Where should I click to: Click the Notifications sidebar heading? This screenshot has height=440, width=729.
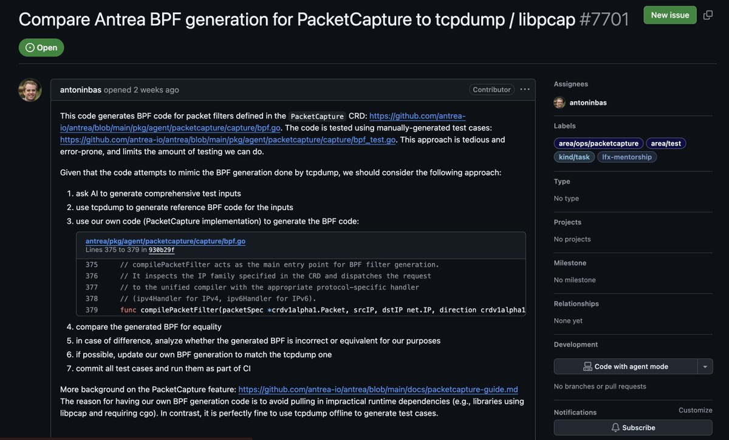(575, 412)
